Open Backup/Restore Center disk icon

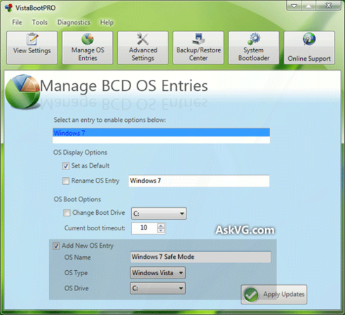coord(198,38)
